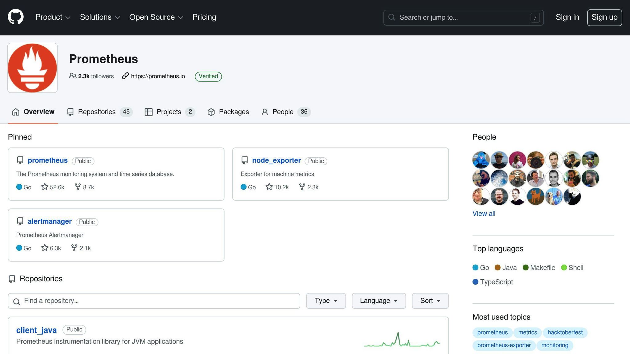Click the followers people icon
The height and width of the screenshot is (354, 630).
[x=73, y=76]
